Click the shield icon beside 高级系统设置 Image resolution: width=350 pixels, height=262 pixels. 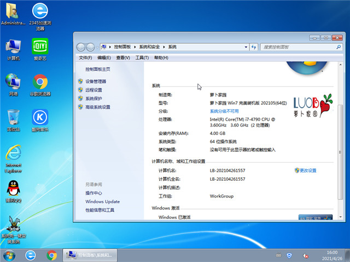pos(80,107)
